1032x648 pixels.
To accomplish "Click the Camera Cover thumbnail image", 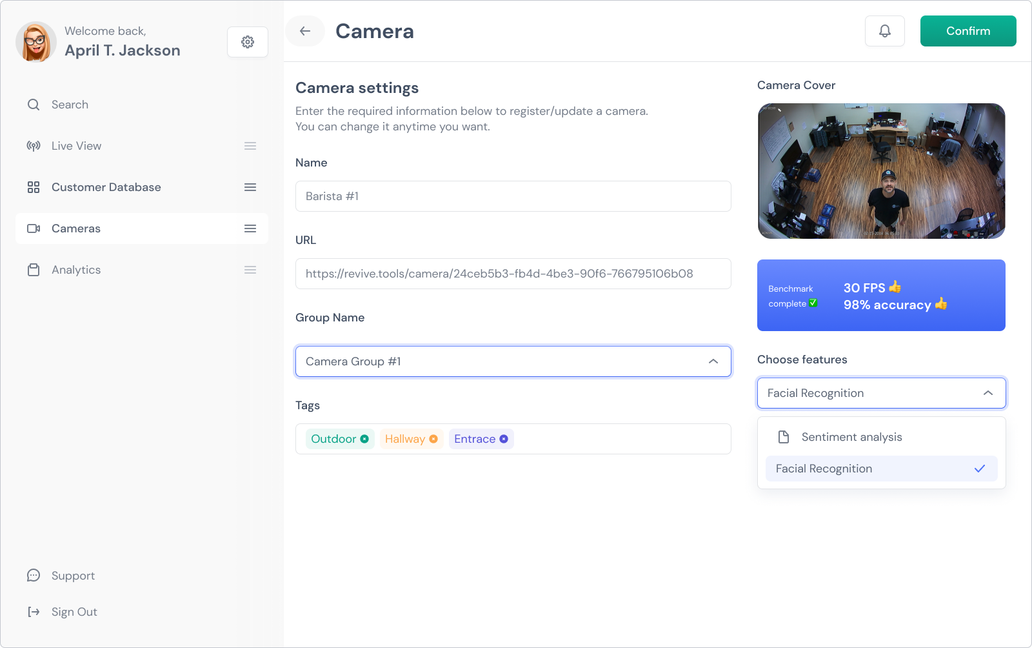I will click(x=882, y=171).
